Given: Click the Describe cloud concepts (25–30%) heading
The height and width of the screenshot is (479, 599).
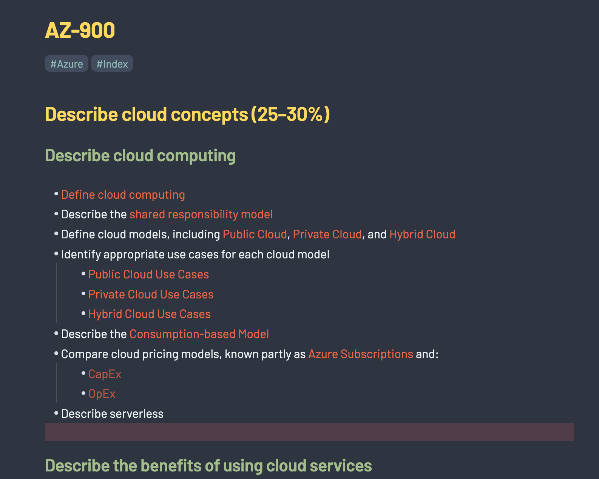Looking at the screenshot, I should pyautogui.click(x=188, y=114).
